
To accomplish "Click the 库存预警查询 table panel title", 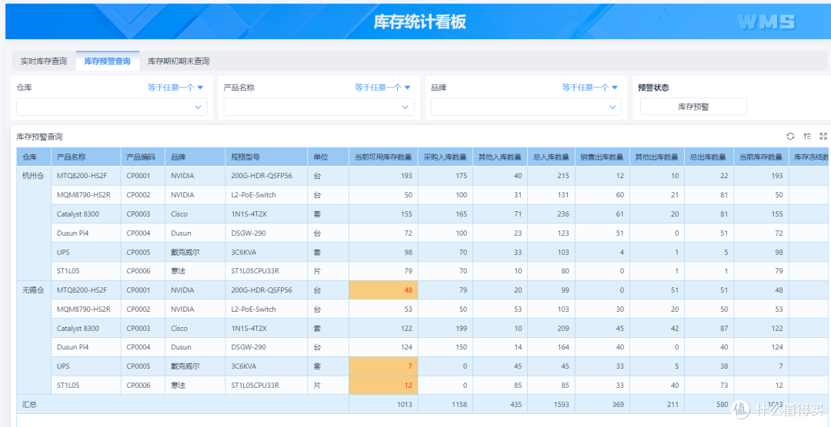I will 40,137.
